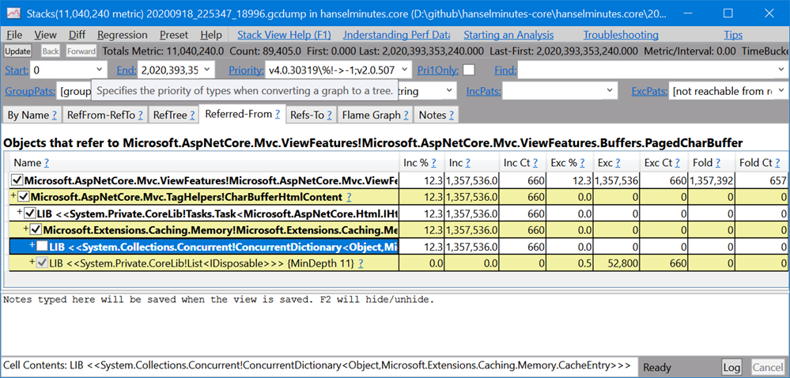This screenshot has width=790, height=378.
Task: Click the Update button
Action: pyautogui.click(x=17, y=51)
